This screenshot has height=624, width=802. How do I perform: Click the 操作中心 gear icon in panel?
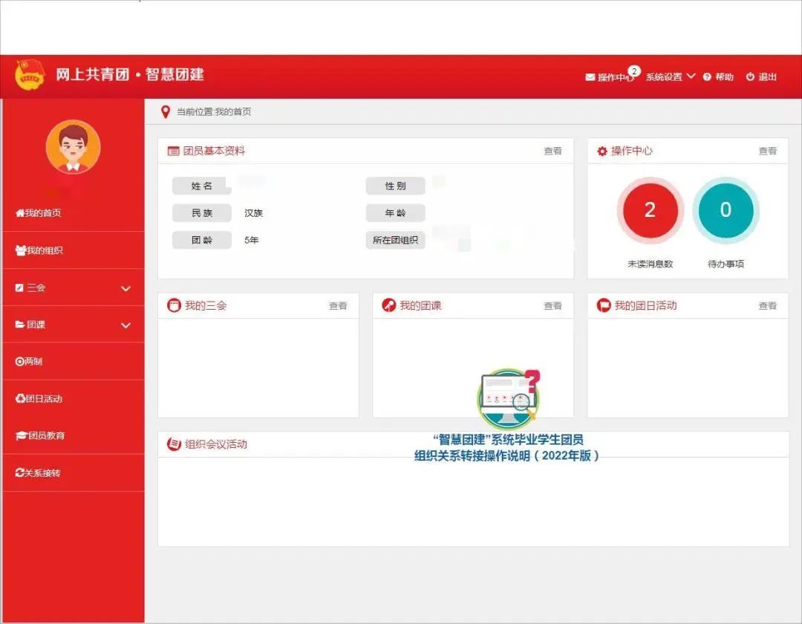click(602, 152)
